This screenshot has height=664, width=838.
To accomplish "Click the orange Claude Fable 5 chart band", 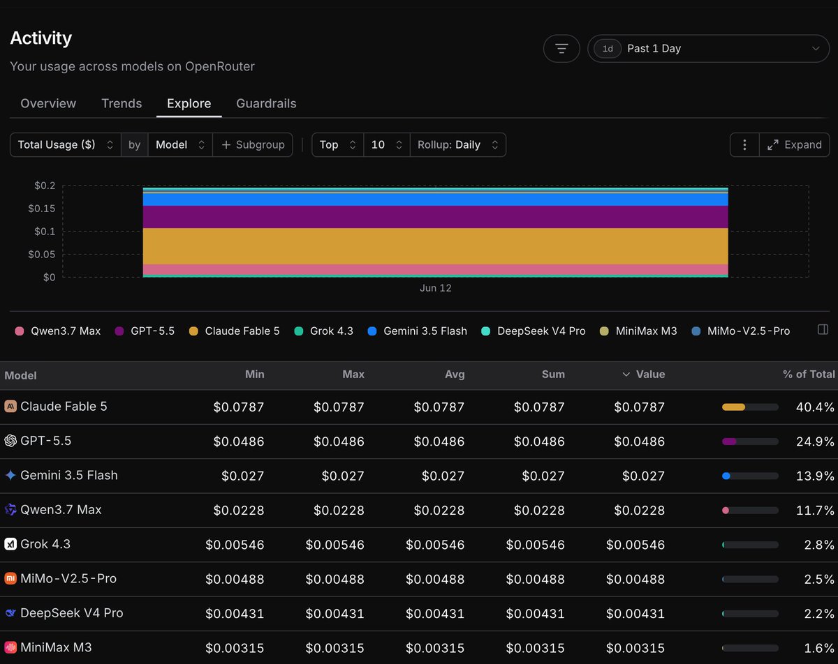I will (x=436, y=246).
